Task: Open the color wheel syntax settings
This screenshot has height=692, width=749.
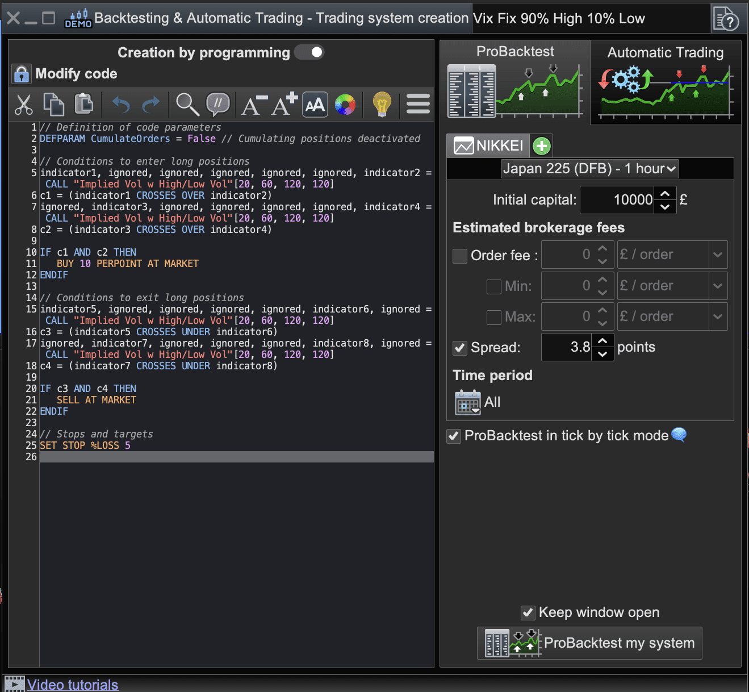Action: click(345, 105)
